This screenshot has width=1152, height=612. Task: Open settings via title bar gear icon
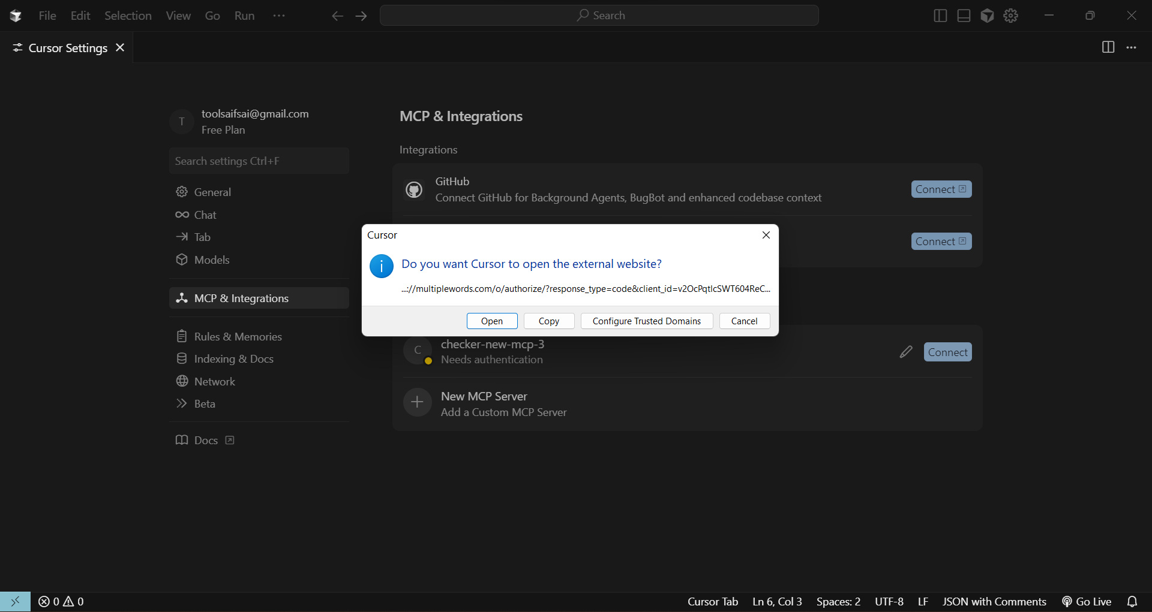1011,16
